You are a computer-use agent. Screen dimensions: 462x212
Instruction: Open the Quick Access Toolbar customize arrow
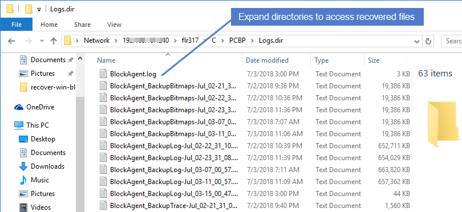39,10
